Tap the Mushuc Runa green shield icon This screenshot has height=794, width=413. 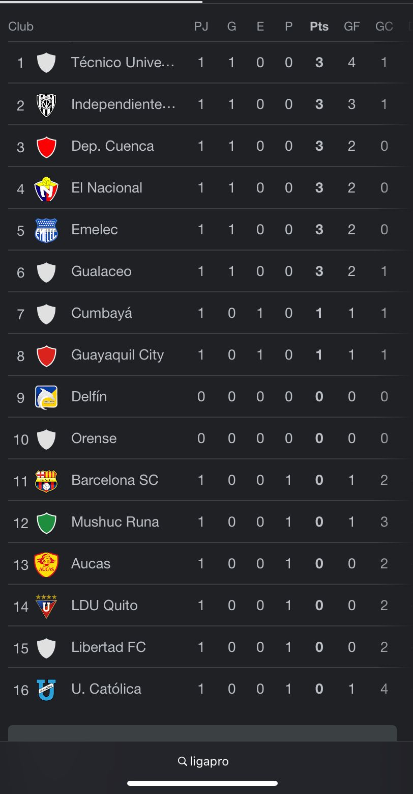[46, 523]
